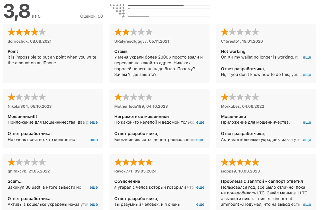Click the five-star rating on Revo7771's review
The image size is (333, 210).
(133, 162)
